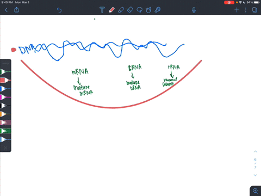The height and width of the screenshot is (196, 261).
Task: Tap the handwritten rRNA label
Action: tap(173, 67)
